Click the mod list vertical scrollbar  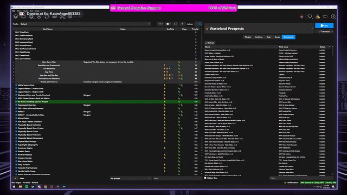click(202, 102)
